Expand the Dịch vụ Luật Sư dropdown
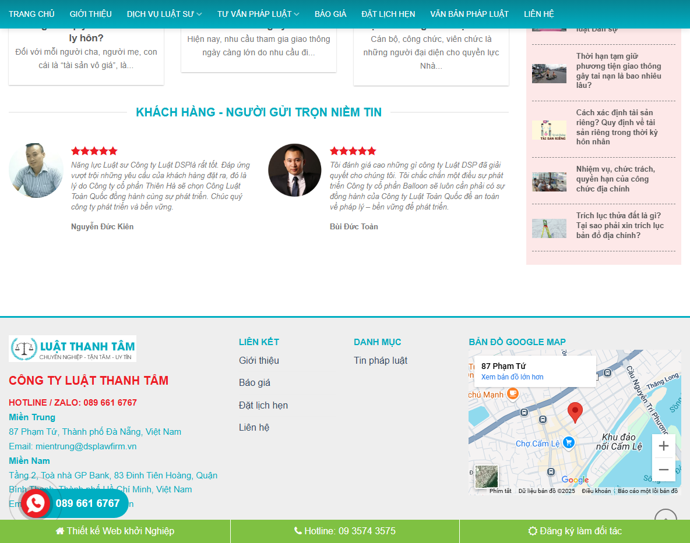 click(163, 14)
